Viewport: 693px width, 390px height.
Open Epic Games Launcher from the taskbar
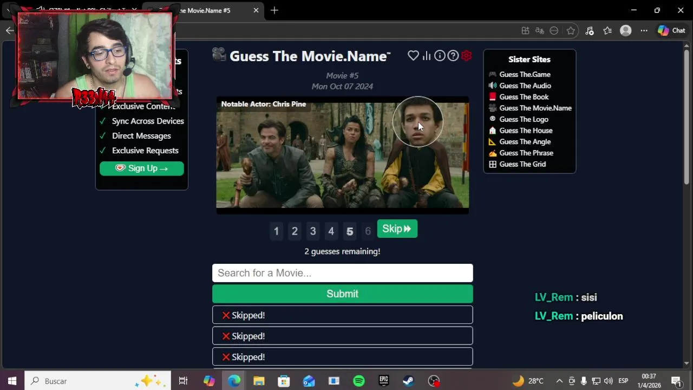384,381
